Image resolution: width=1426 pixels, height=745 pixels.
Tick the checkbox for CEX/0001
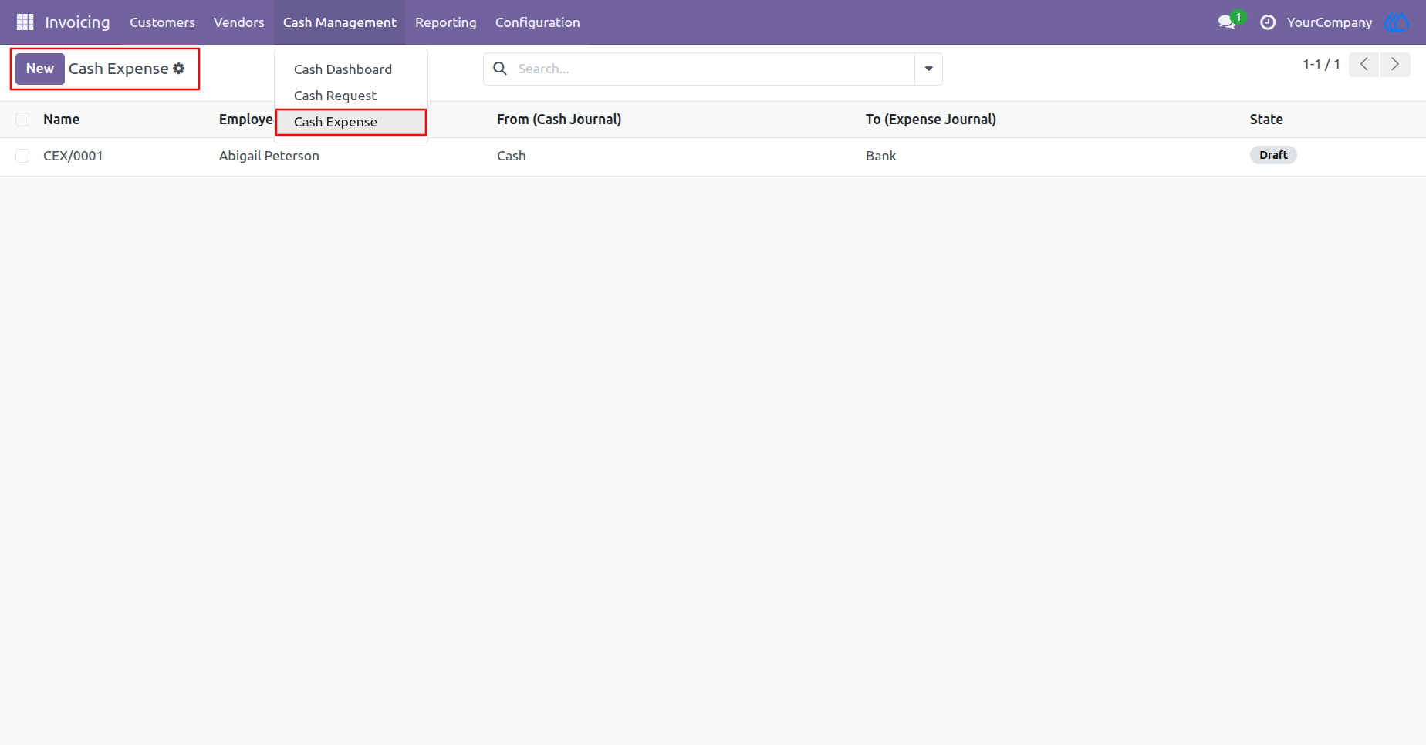pos(22,156)
